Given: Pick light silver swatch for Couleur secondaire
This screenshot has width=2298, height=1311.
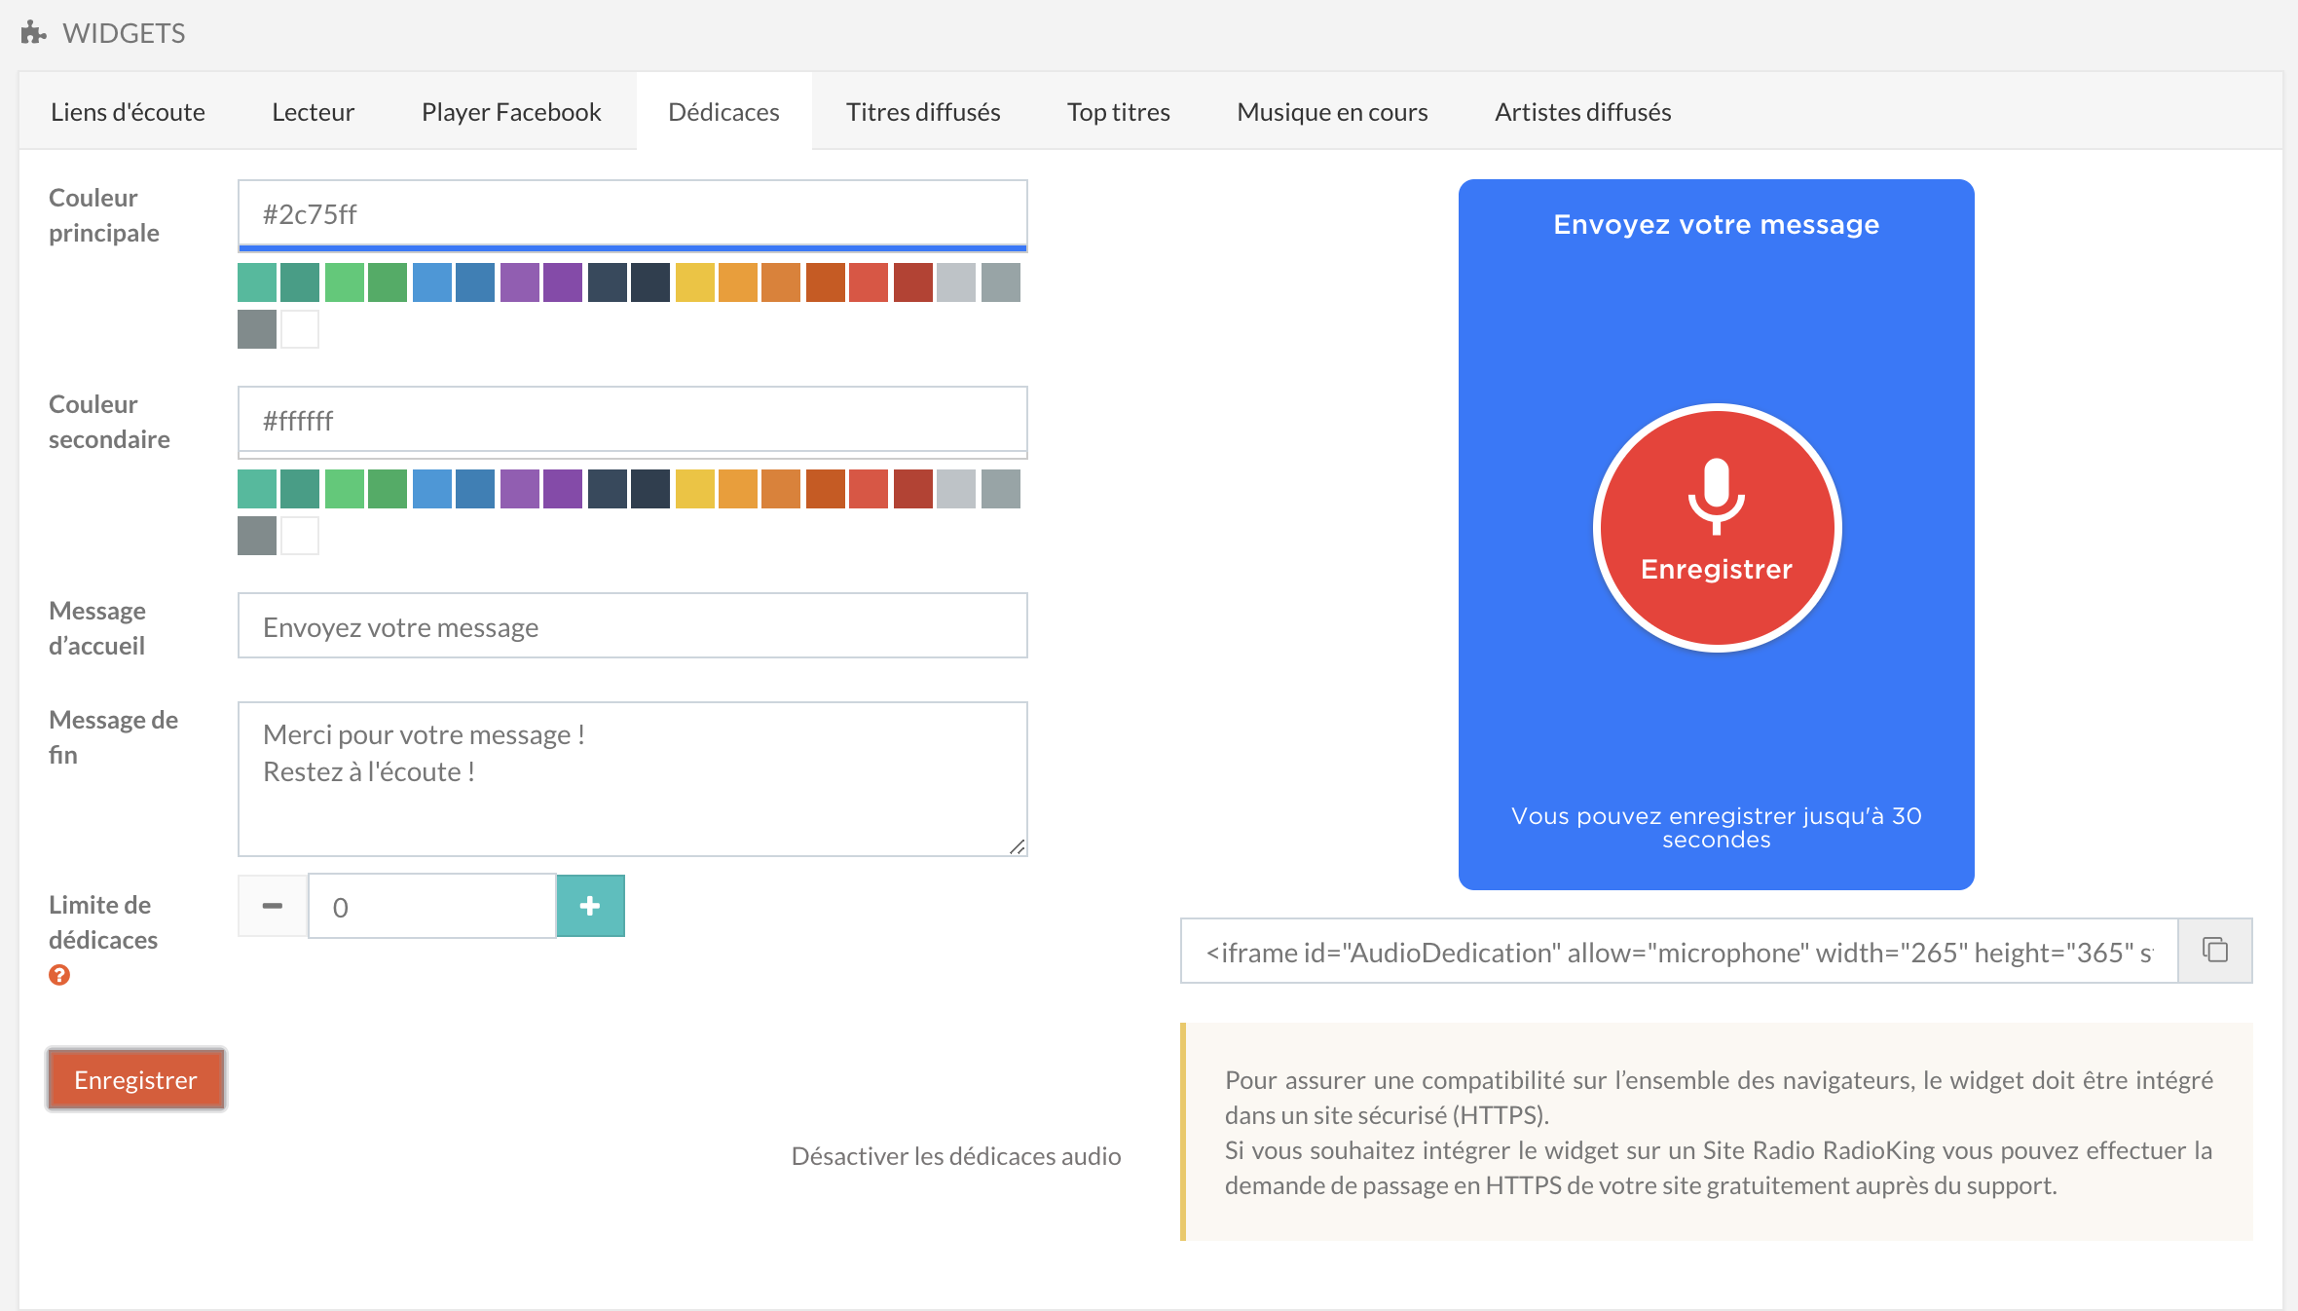Looking at the screenshot, I should point(956,489).
